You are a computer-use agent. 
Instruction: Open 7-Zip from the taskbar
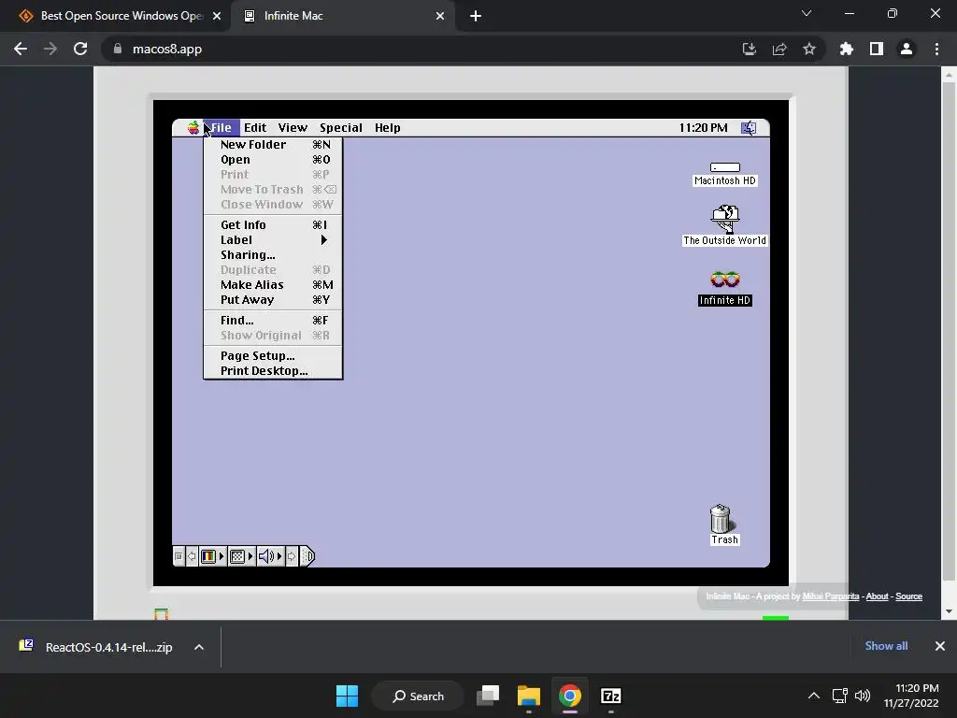point(611,696)
